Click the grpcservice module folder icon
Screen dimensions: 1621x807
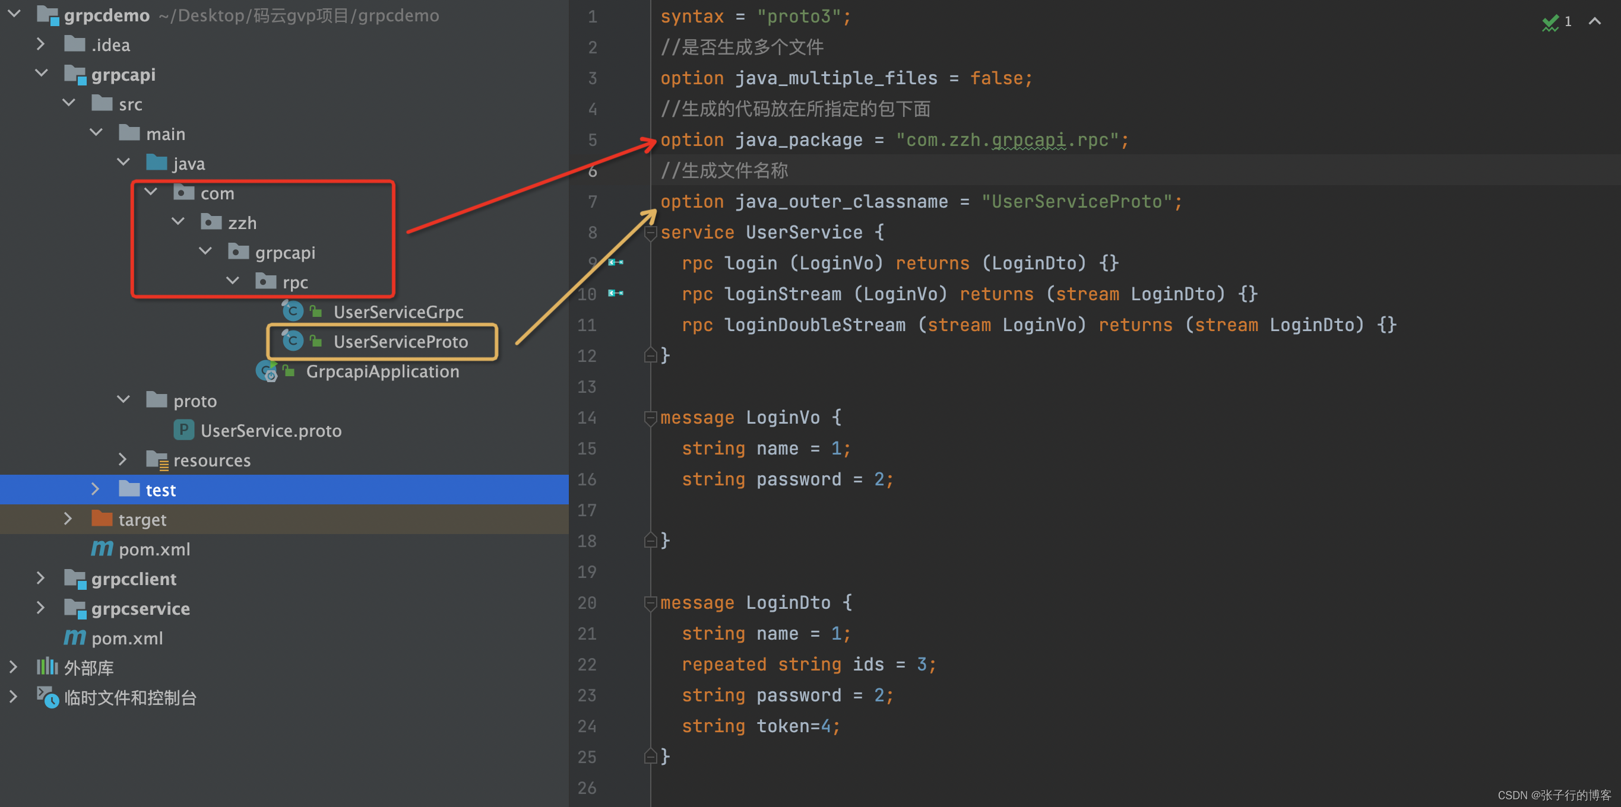(75, 608)
